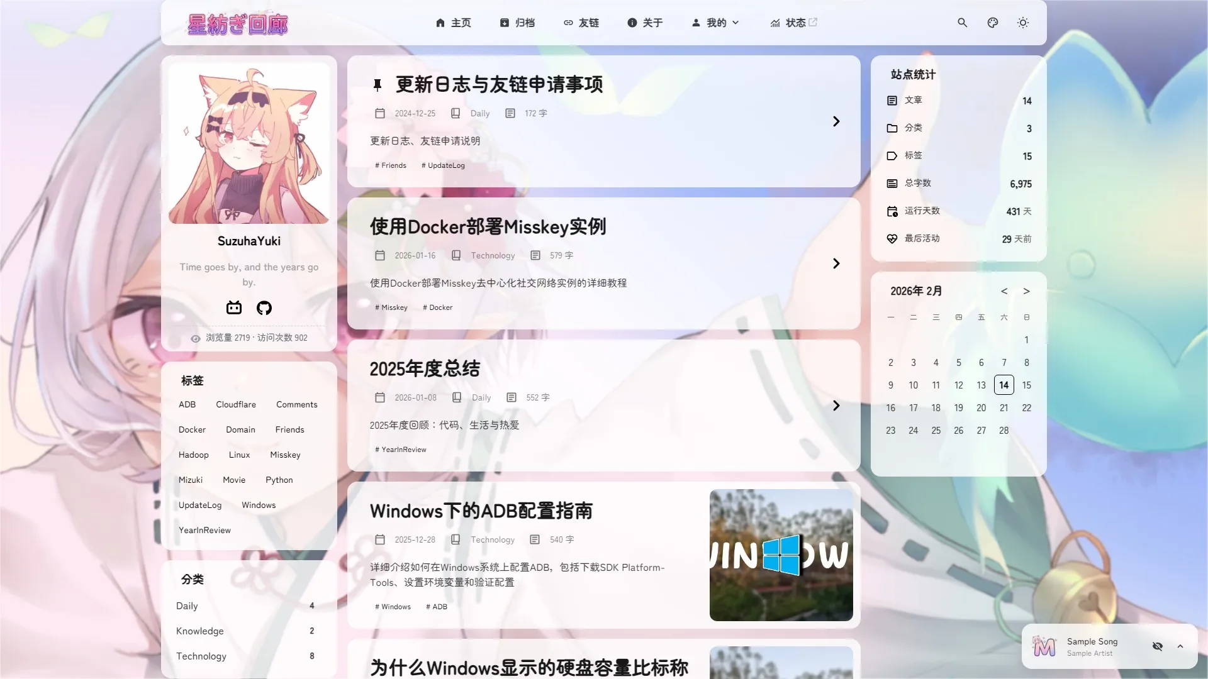
Task: Expand the 我的 dropdown menu
Action: click(715, 23)
